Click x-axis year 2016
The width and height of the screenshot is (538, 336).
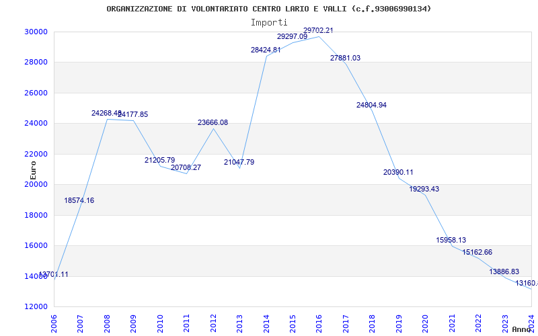point(319,323)
